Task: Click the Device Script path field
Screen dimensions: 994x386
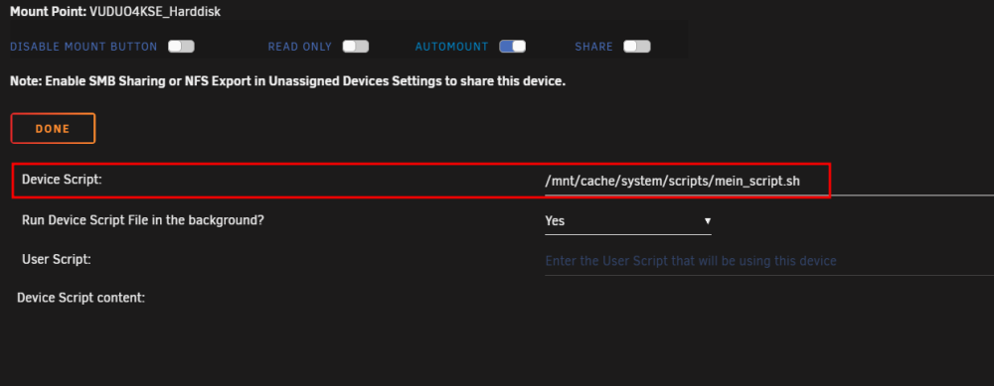Action: [x=769, y=181]
